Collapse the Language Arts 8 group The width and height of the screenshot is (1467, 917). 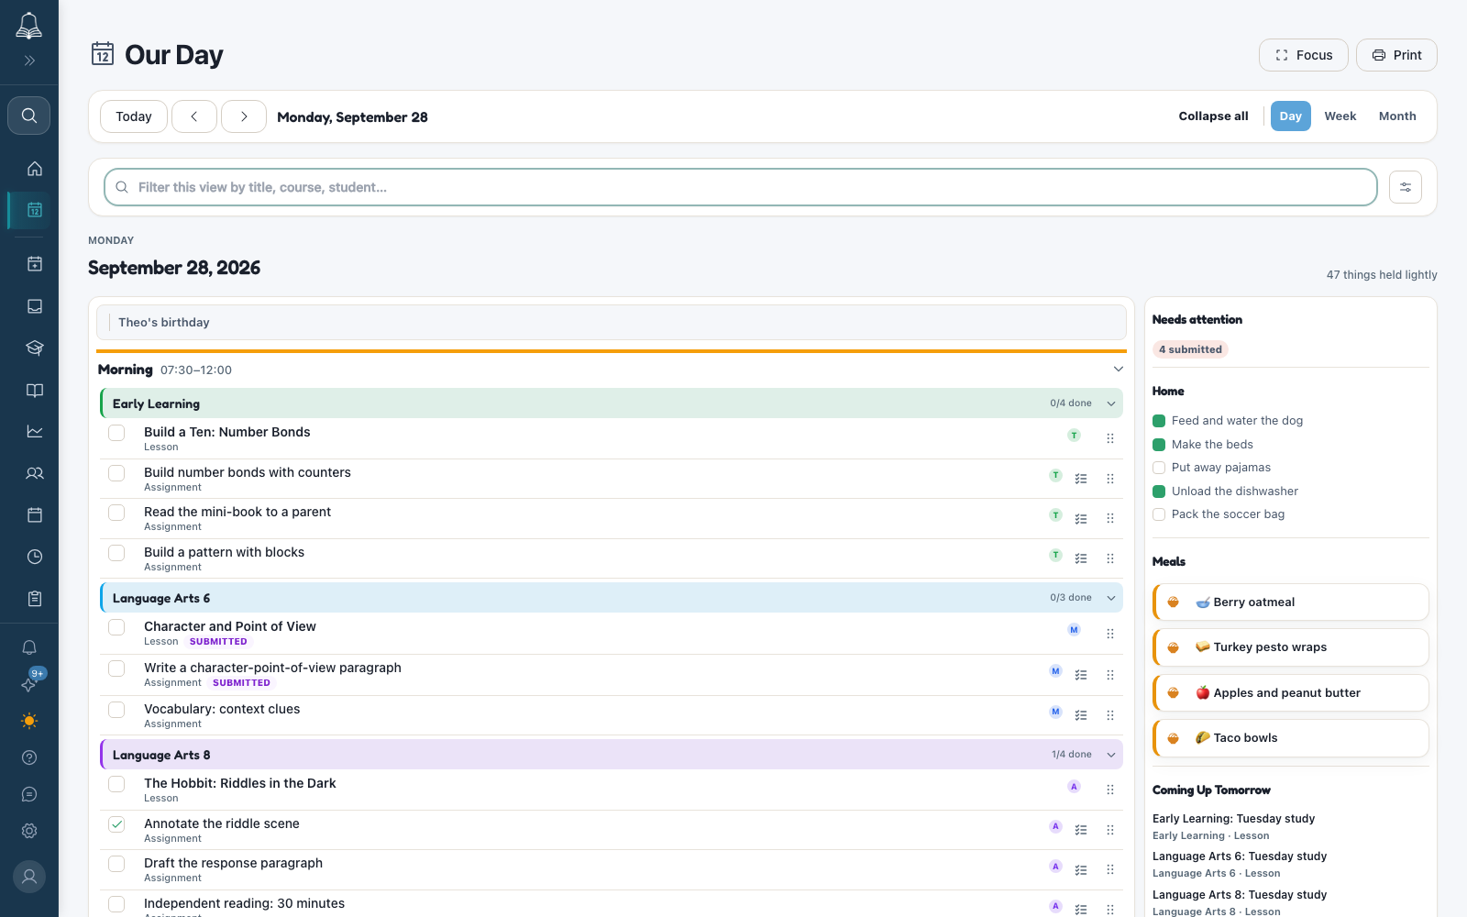click(1111, 755)
